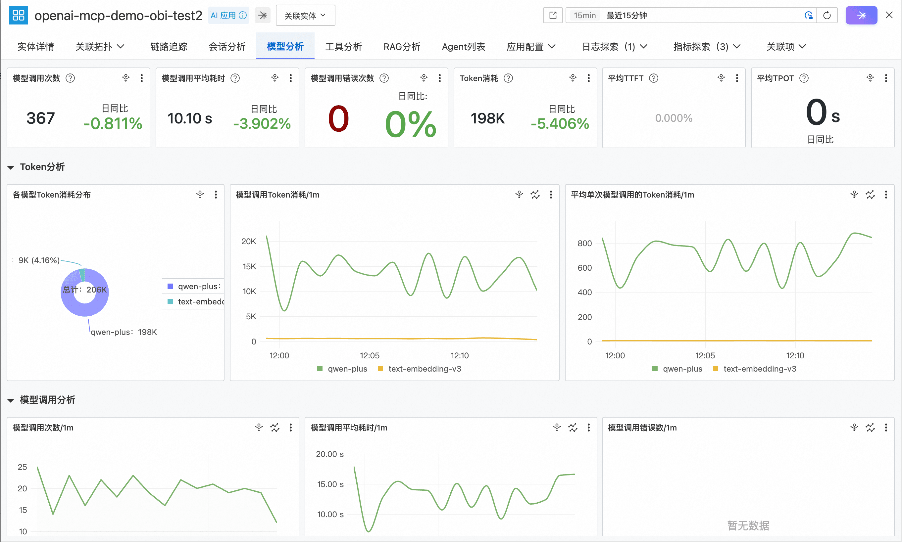Image resolution: width=902 pixels, height=542 pixels.
Task: Switch to the 实体详情 tab
Action: [35, 46]
